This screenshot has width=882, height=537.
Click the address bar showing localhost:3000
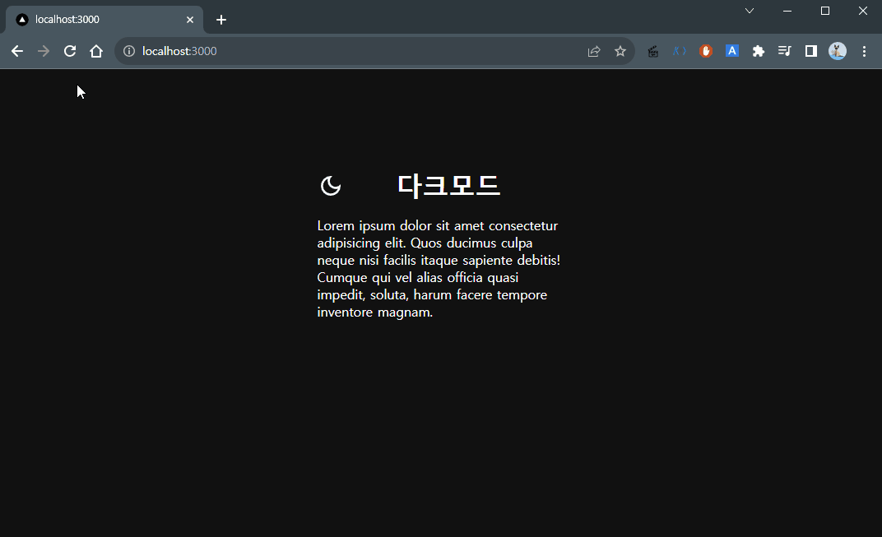coord(354,51)
